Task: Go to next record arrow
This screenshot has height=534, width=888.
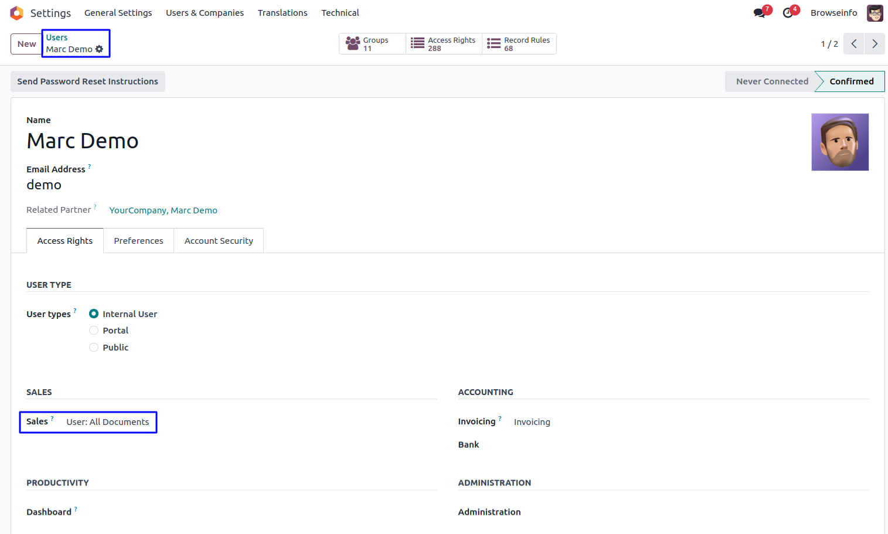Action: [x=875, y=44]
